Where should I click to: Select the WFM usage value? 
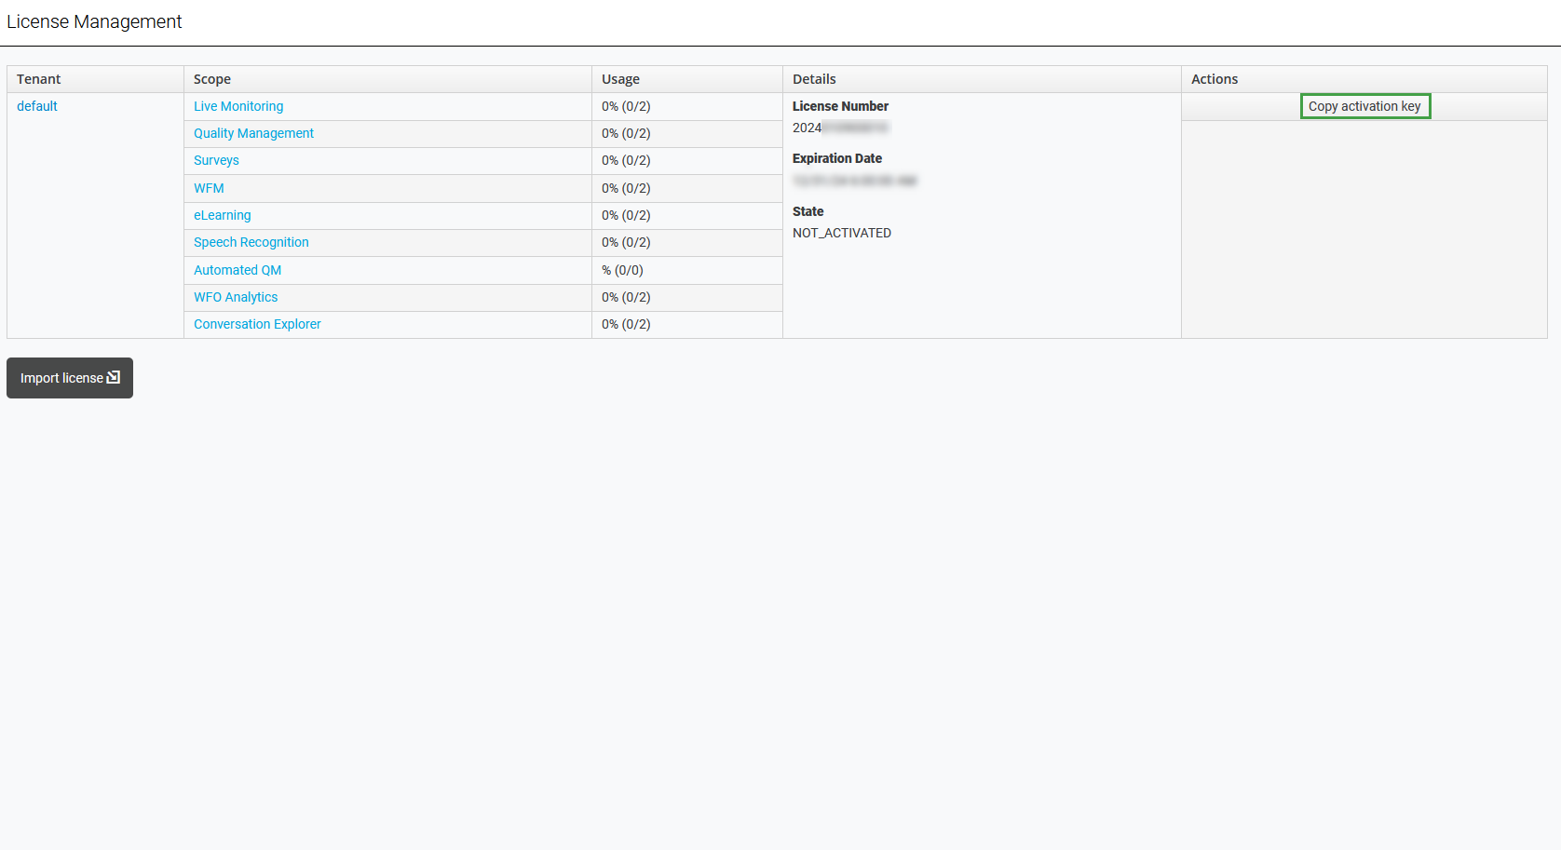pos(626,188)
